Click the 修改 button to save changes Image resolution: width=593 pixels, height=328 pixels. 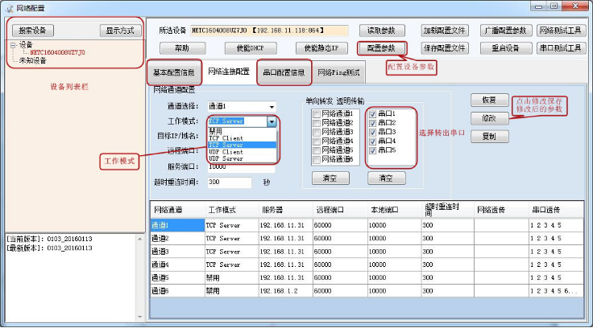[x=489, y=118]
